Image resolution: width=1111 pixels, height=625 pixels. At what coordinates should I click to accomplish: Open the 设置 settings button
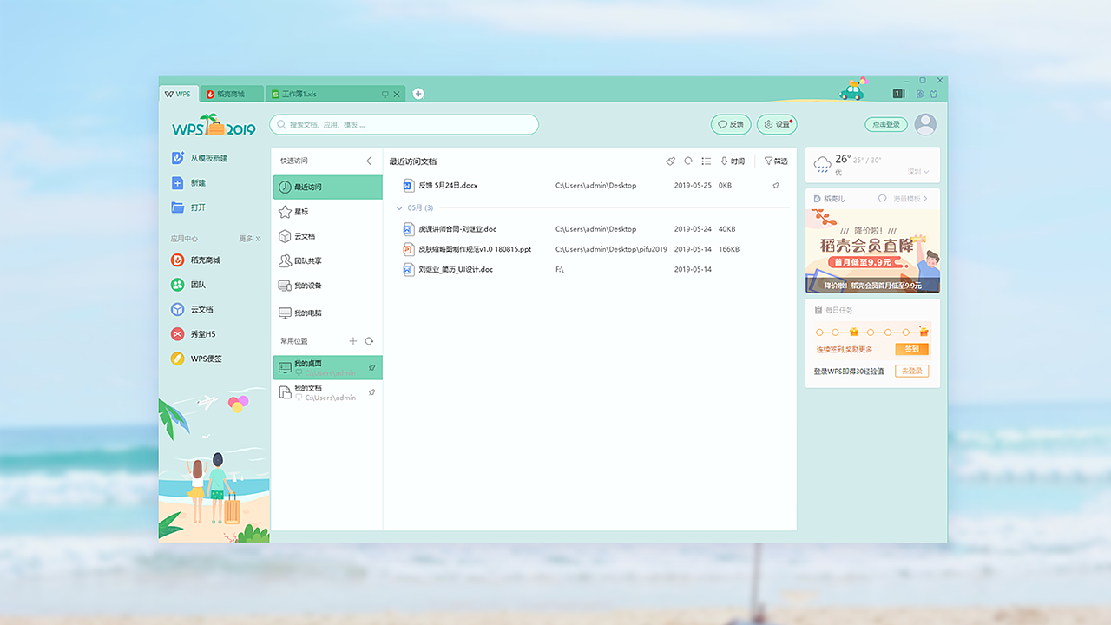(x=777, y=124)
